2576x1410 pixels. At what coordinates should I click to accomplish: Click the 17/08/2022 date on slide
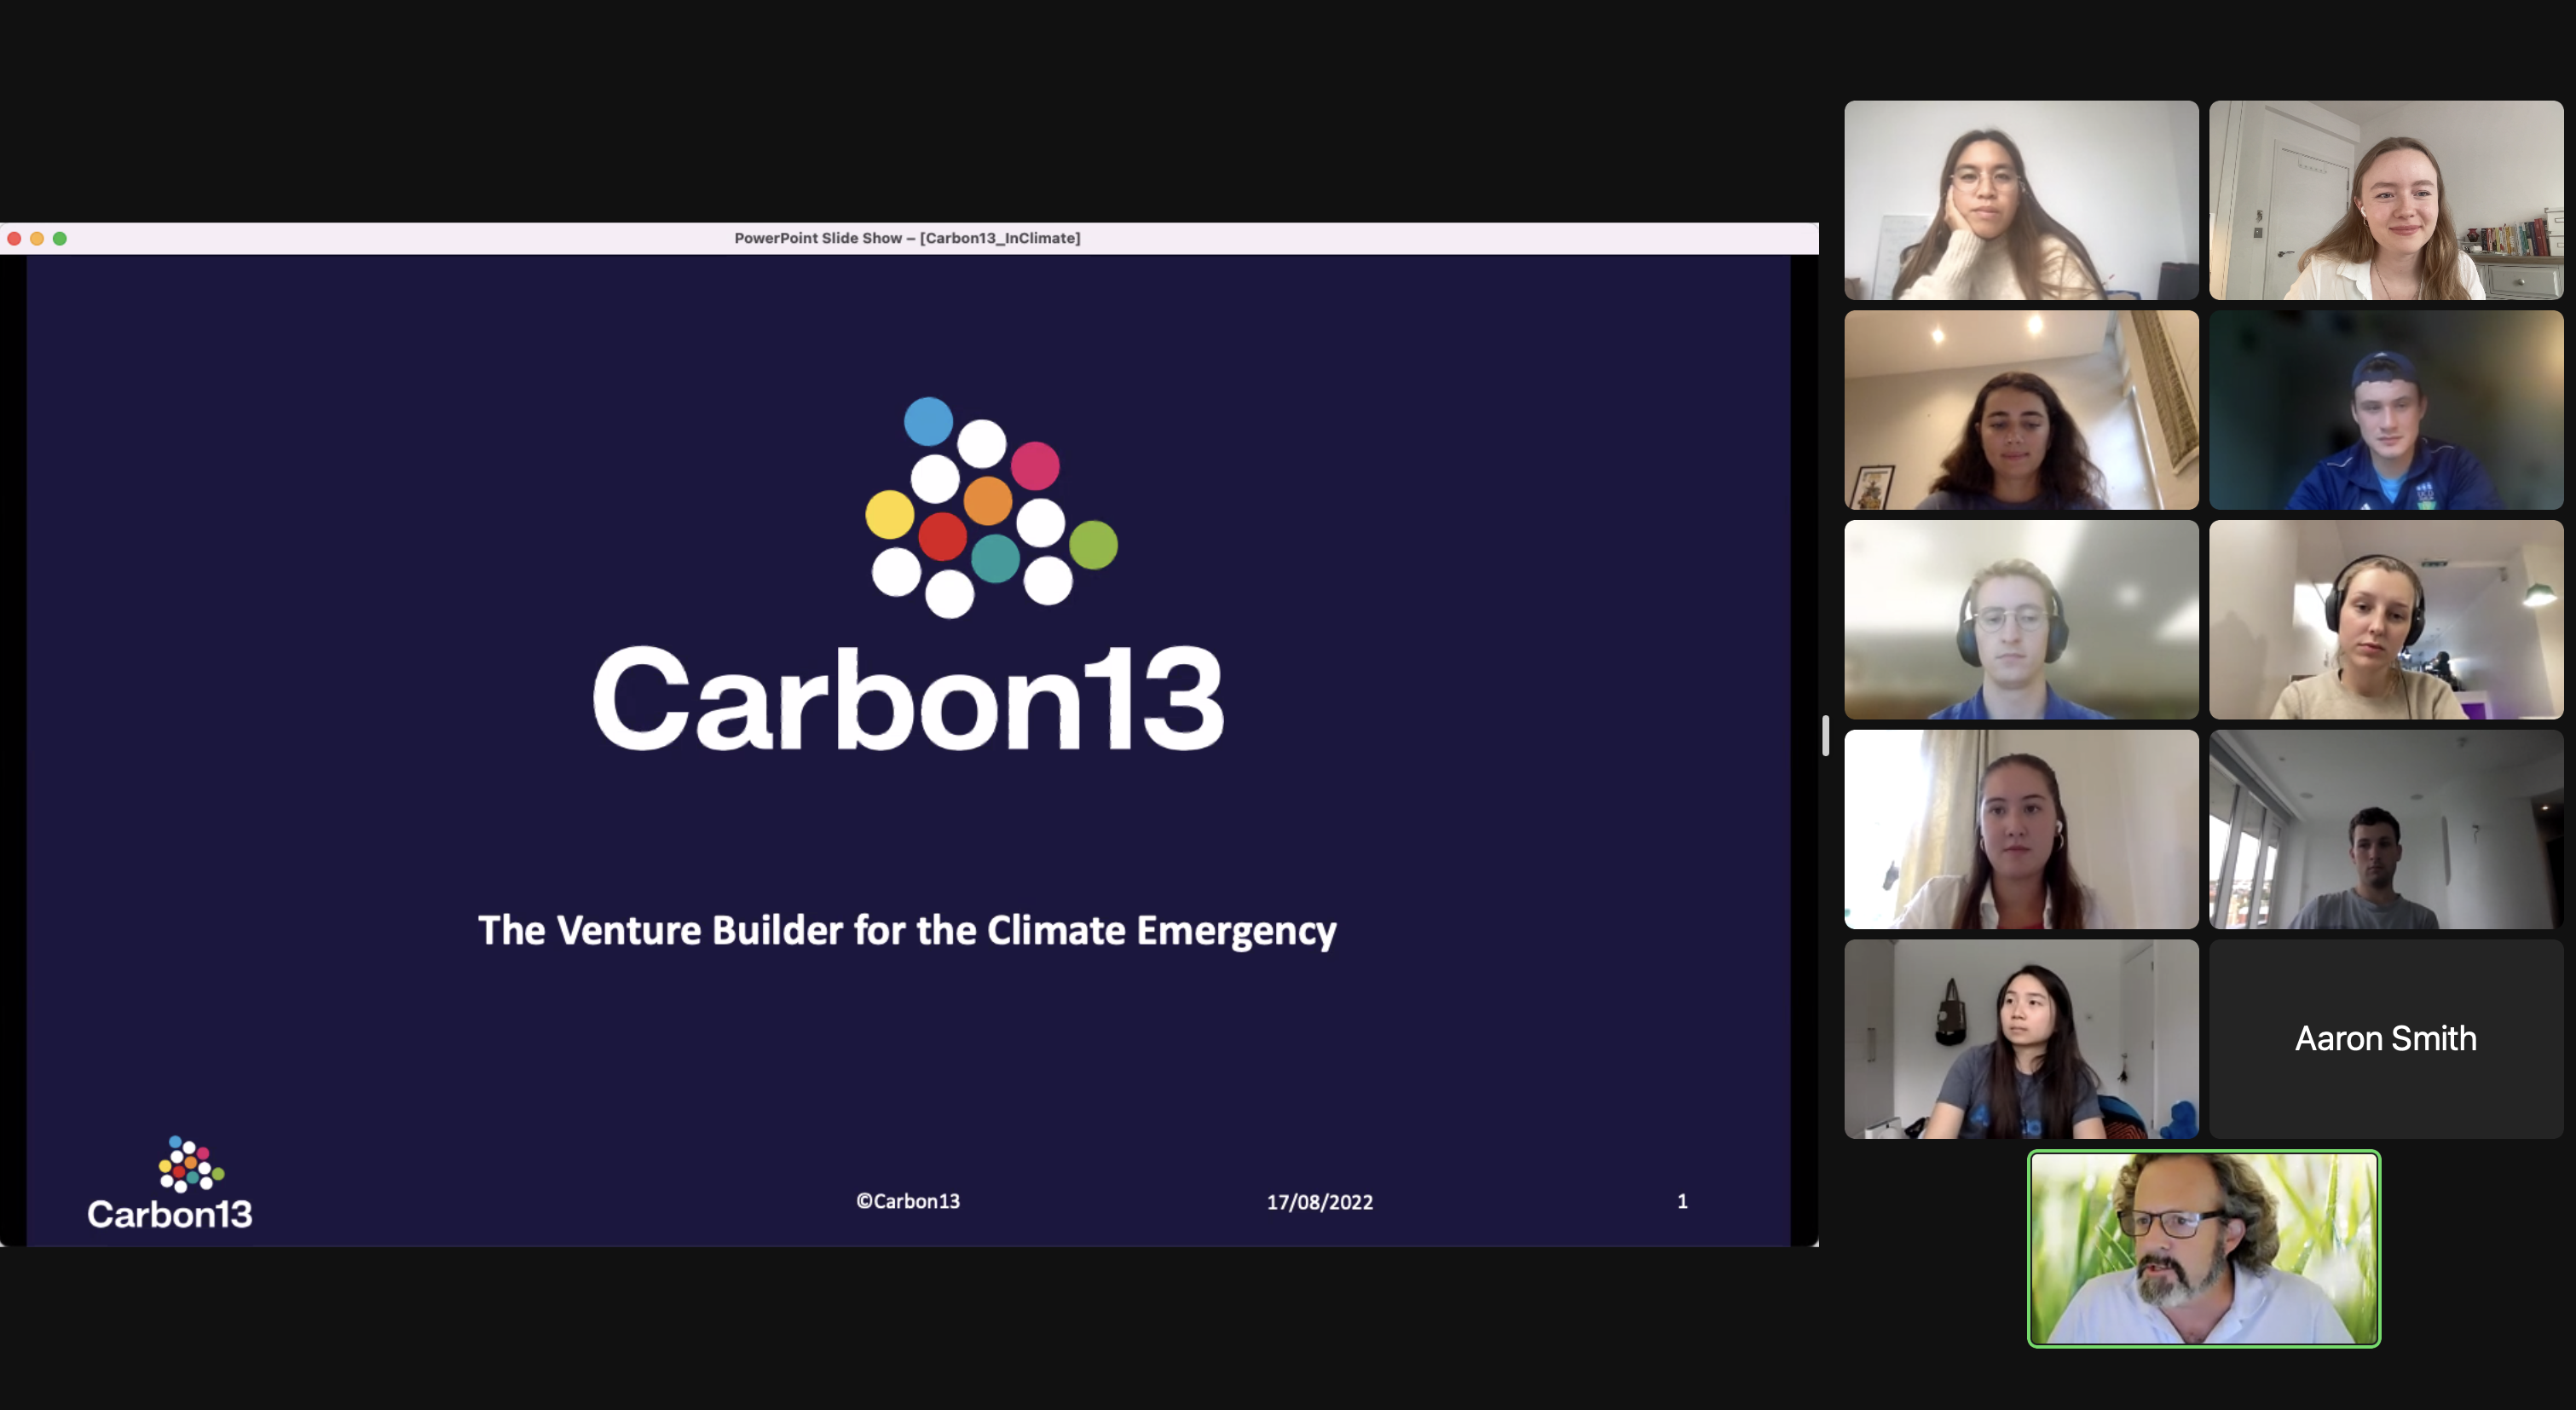(1319, 1202)
